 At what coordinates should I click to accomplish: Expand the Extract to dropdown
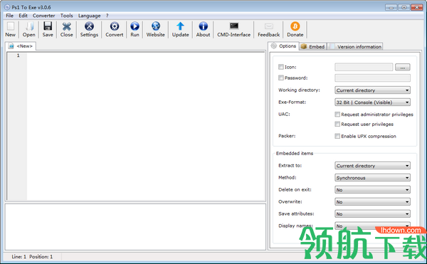[x=372, y=166]
